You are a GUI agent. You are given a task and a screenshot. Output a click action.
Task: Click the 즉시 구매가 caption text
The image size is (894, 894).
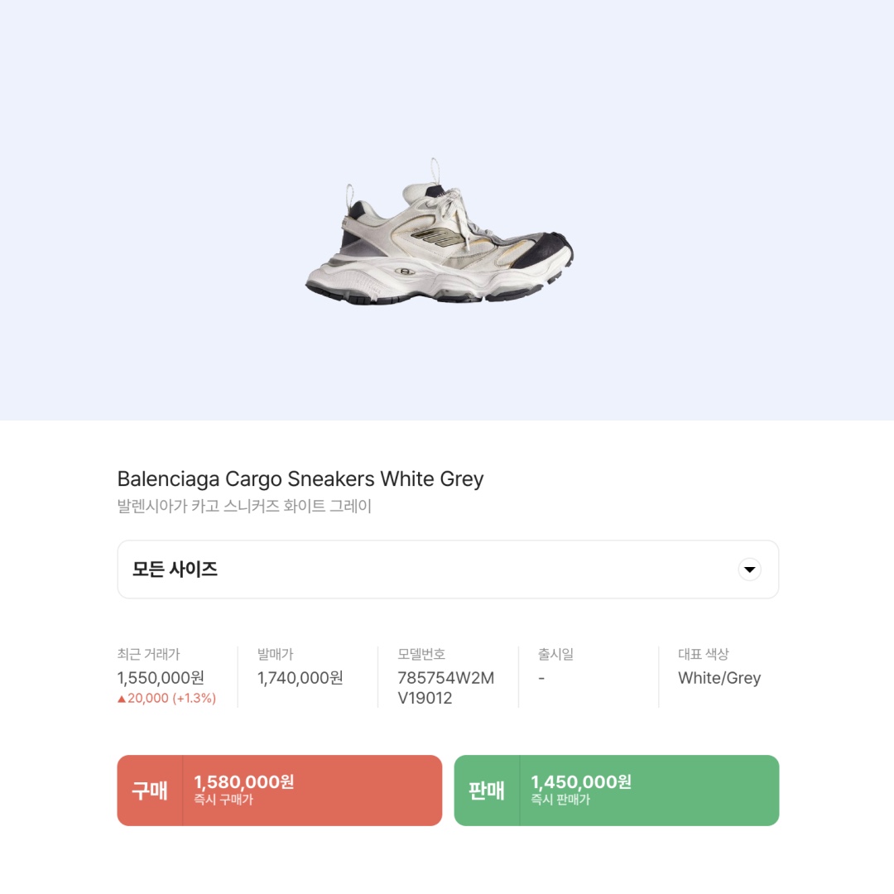pyautogui.click(x=223, y=800)
